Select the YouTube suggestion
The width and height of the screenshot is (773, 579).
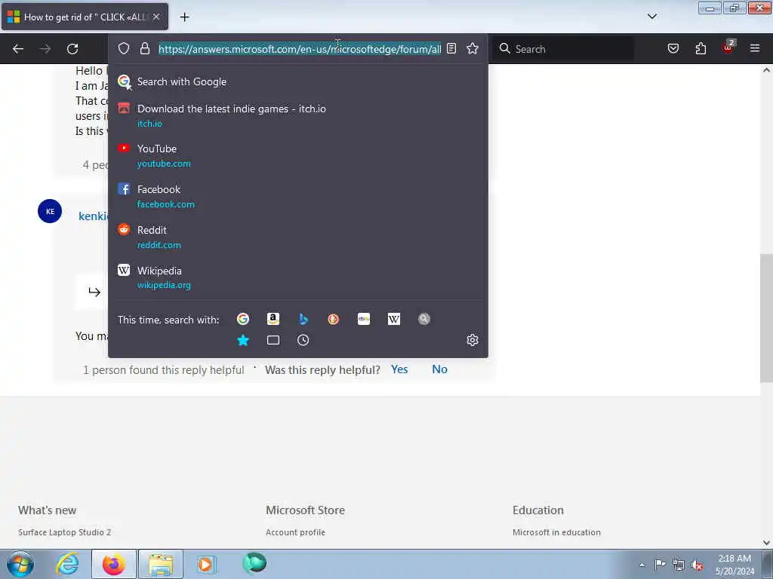(x=297, y=155)
